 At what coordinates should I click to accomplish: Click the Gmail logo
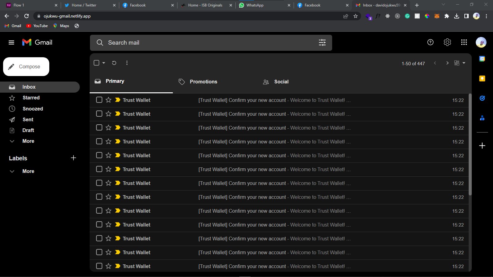pyautogui.click(x=37, y=42)
